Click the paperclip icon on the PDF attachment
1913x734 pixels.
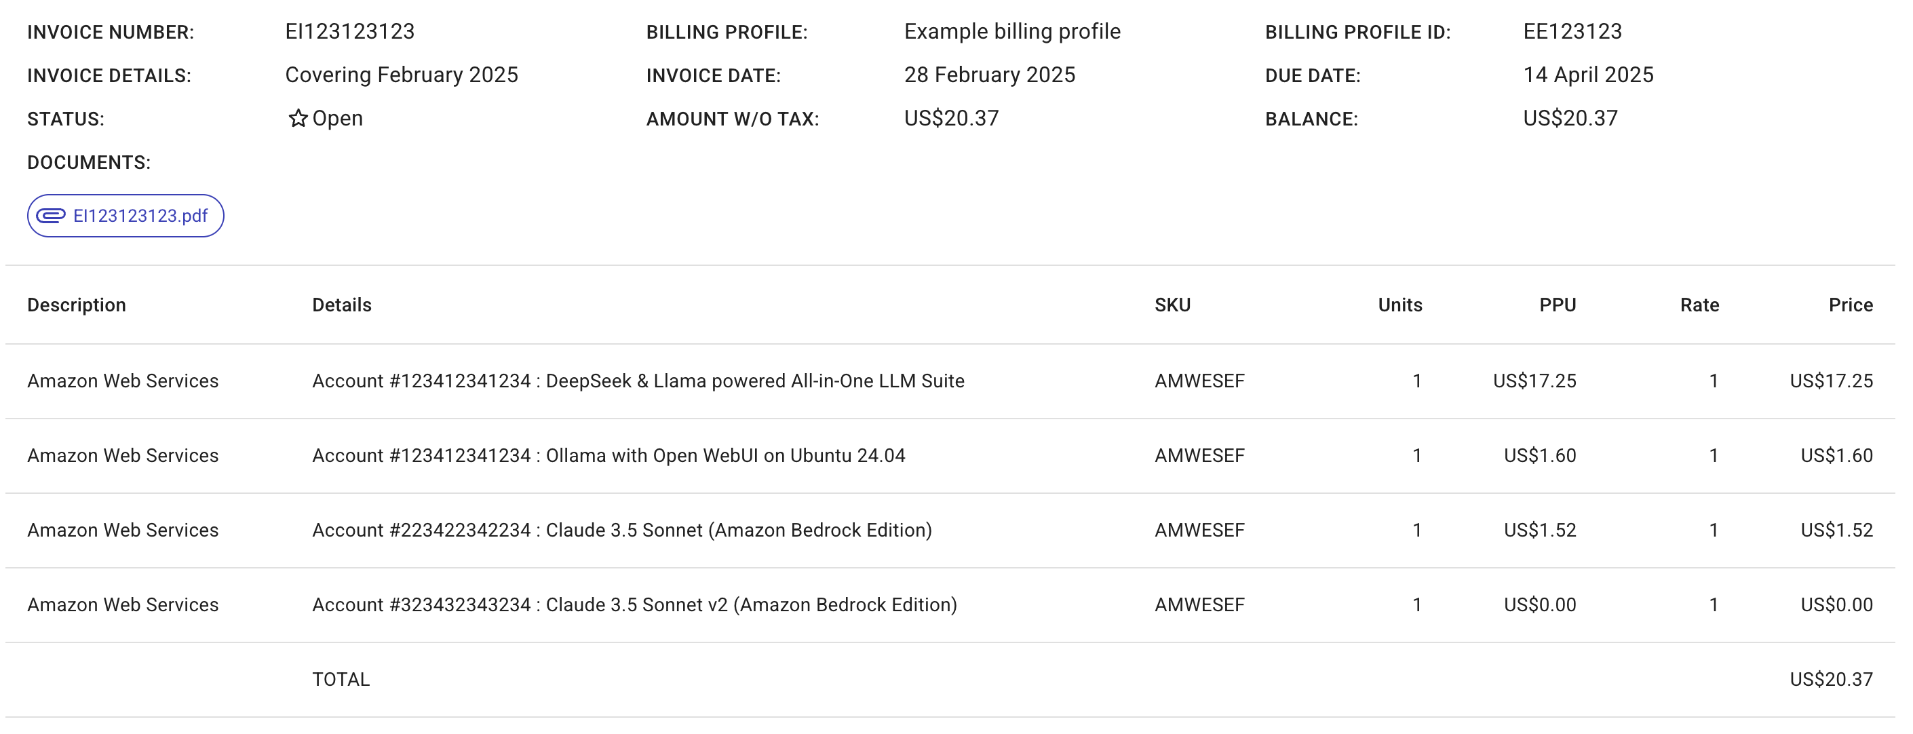pyautogui.click(x=50, y=216)
